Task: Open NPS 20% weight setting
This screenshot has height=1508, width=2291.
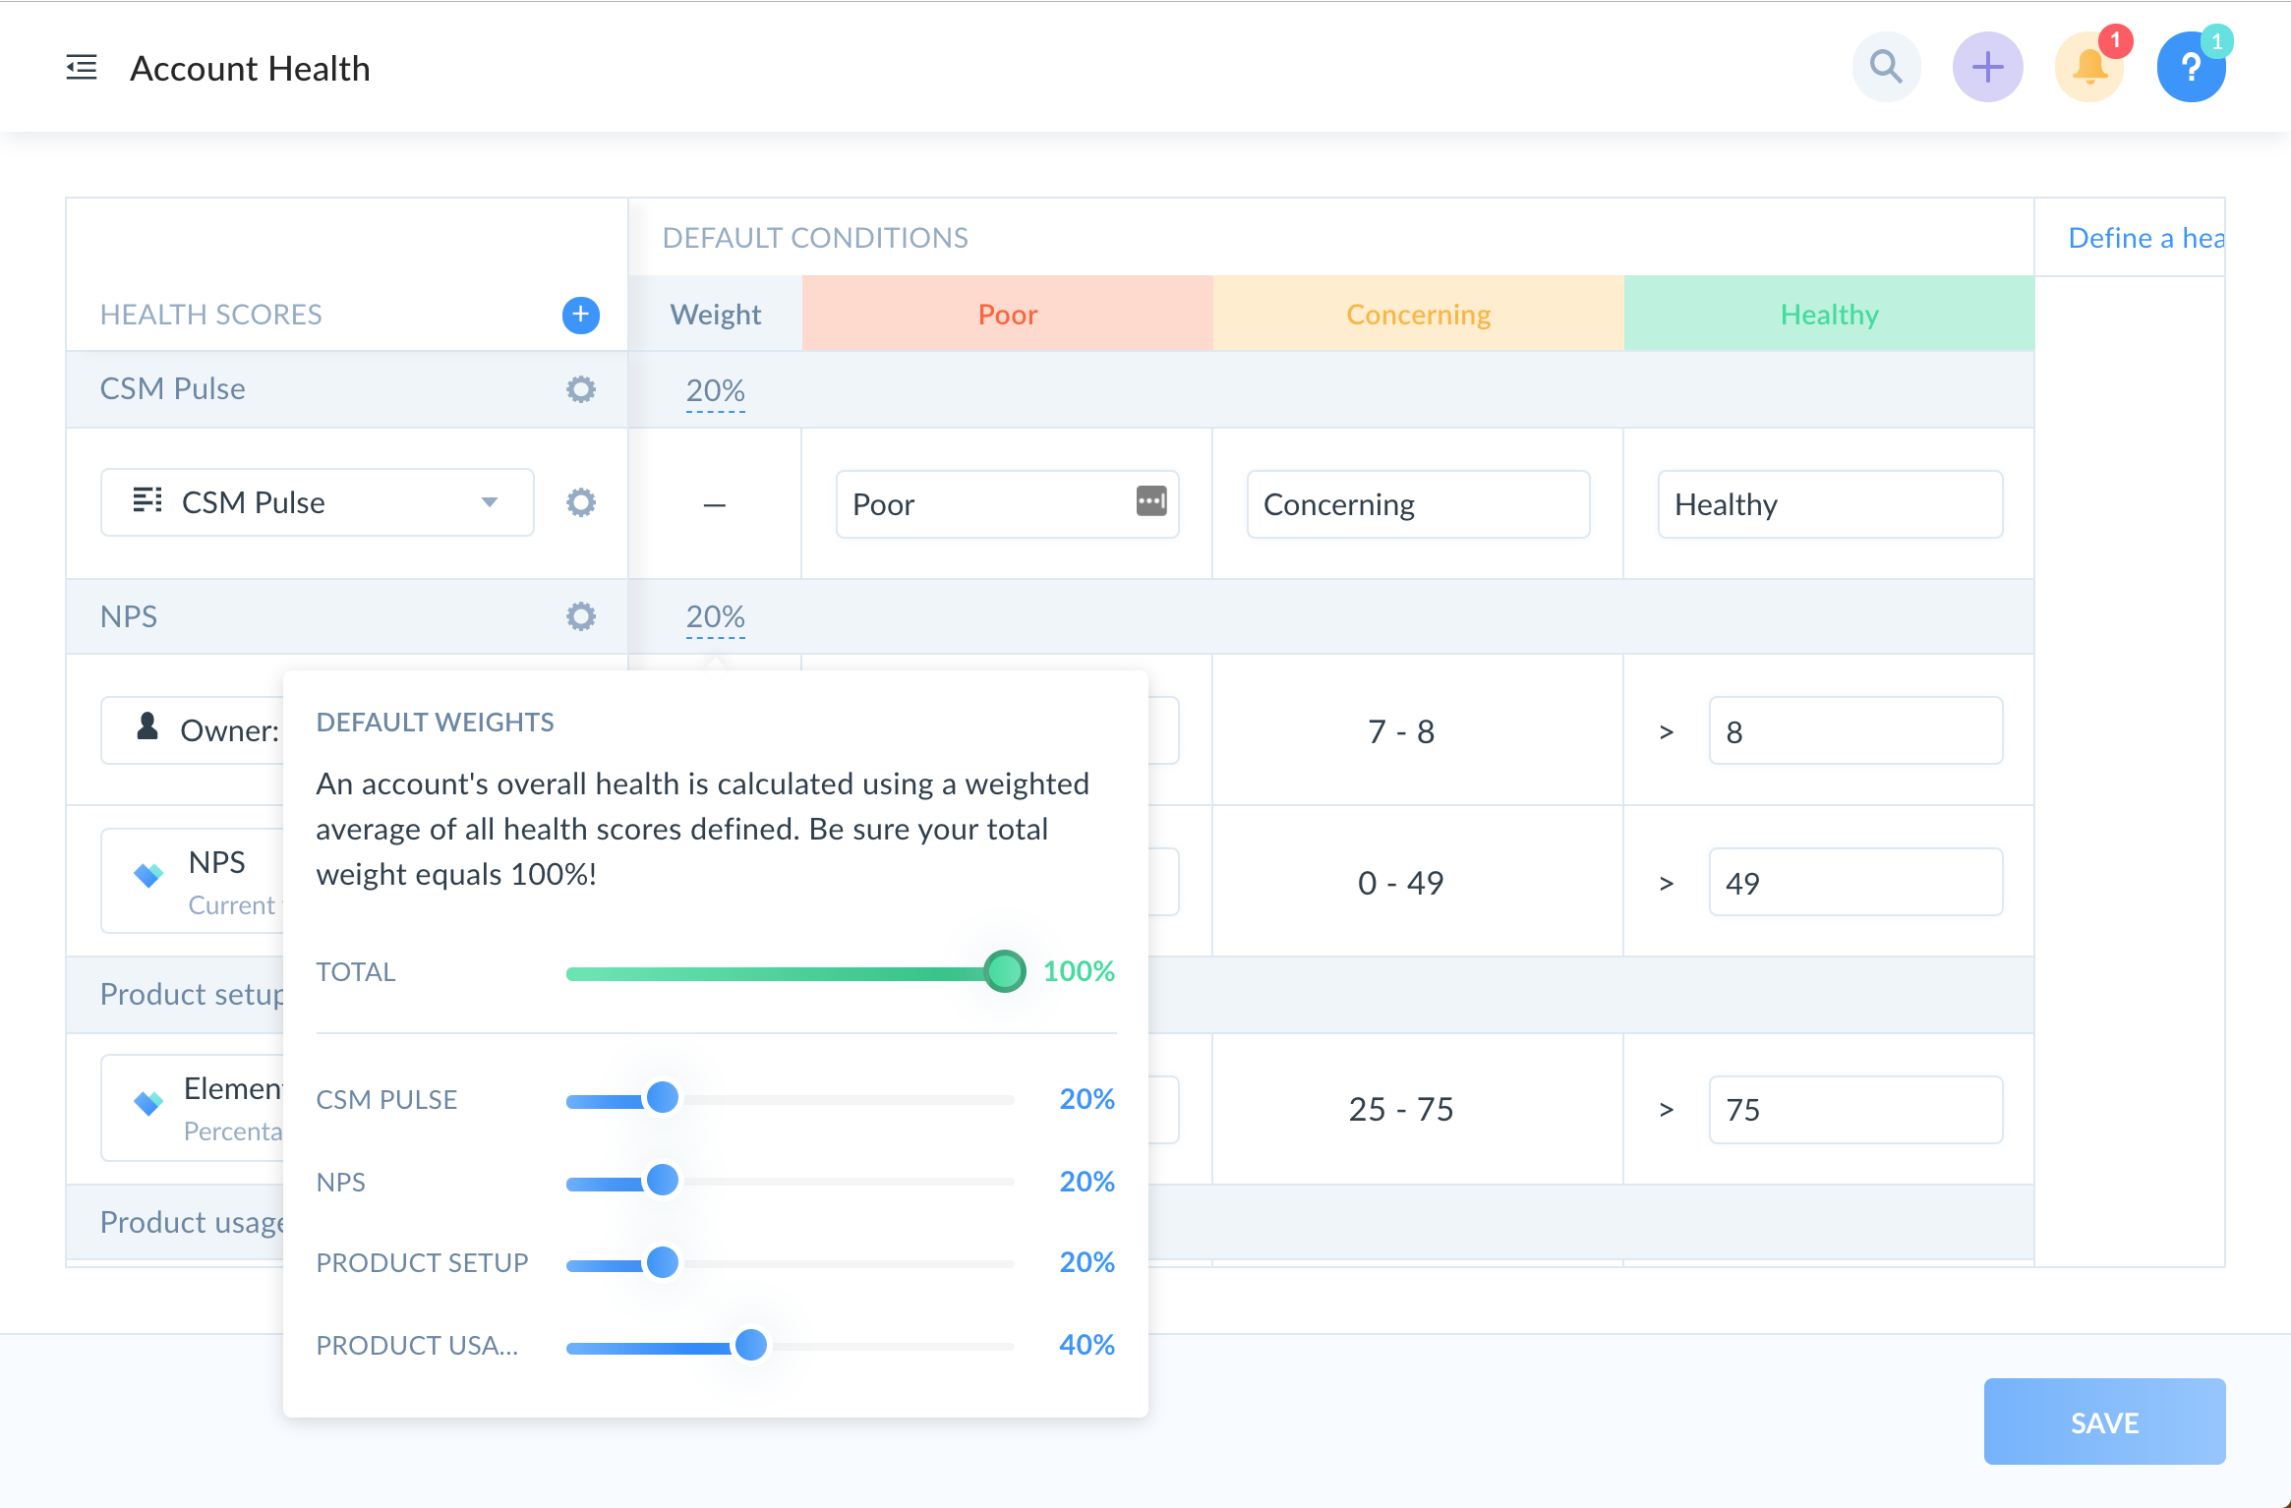Action: click(x=715, y=617)
